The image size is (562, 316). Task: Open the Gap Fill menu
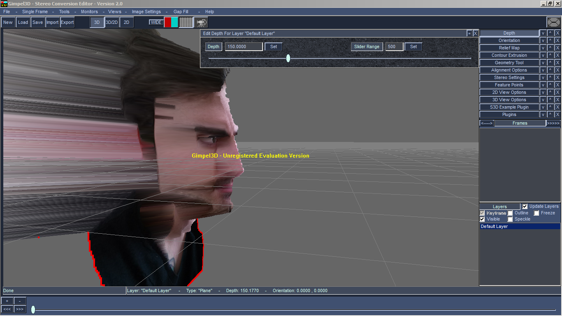pyautogui.click(x=181, y=12)
